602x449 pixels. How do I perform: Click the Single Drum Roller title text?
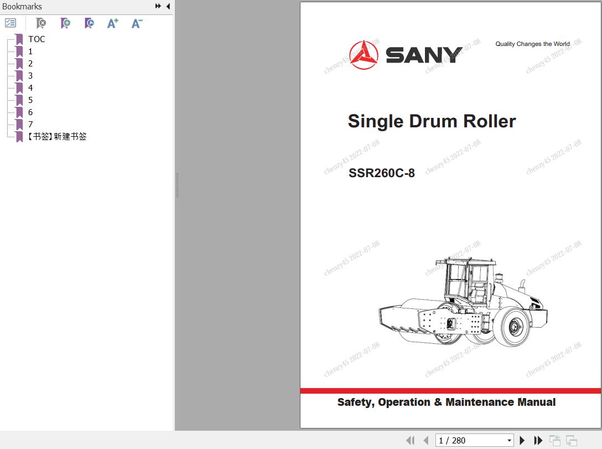point(432,121)
